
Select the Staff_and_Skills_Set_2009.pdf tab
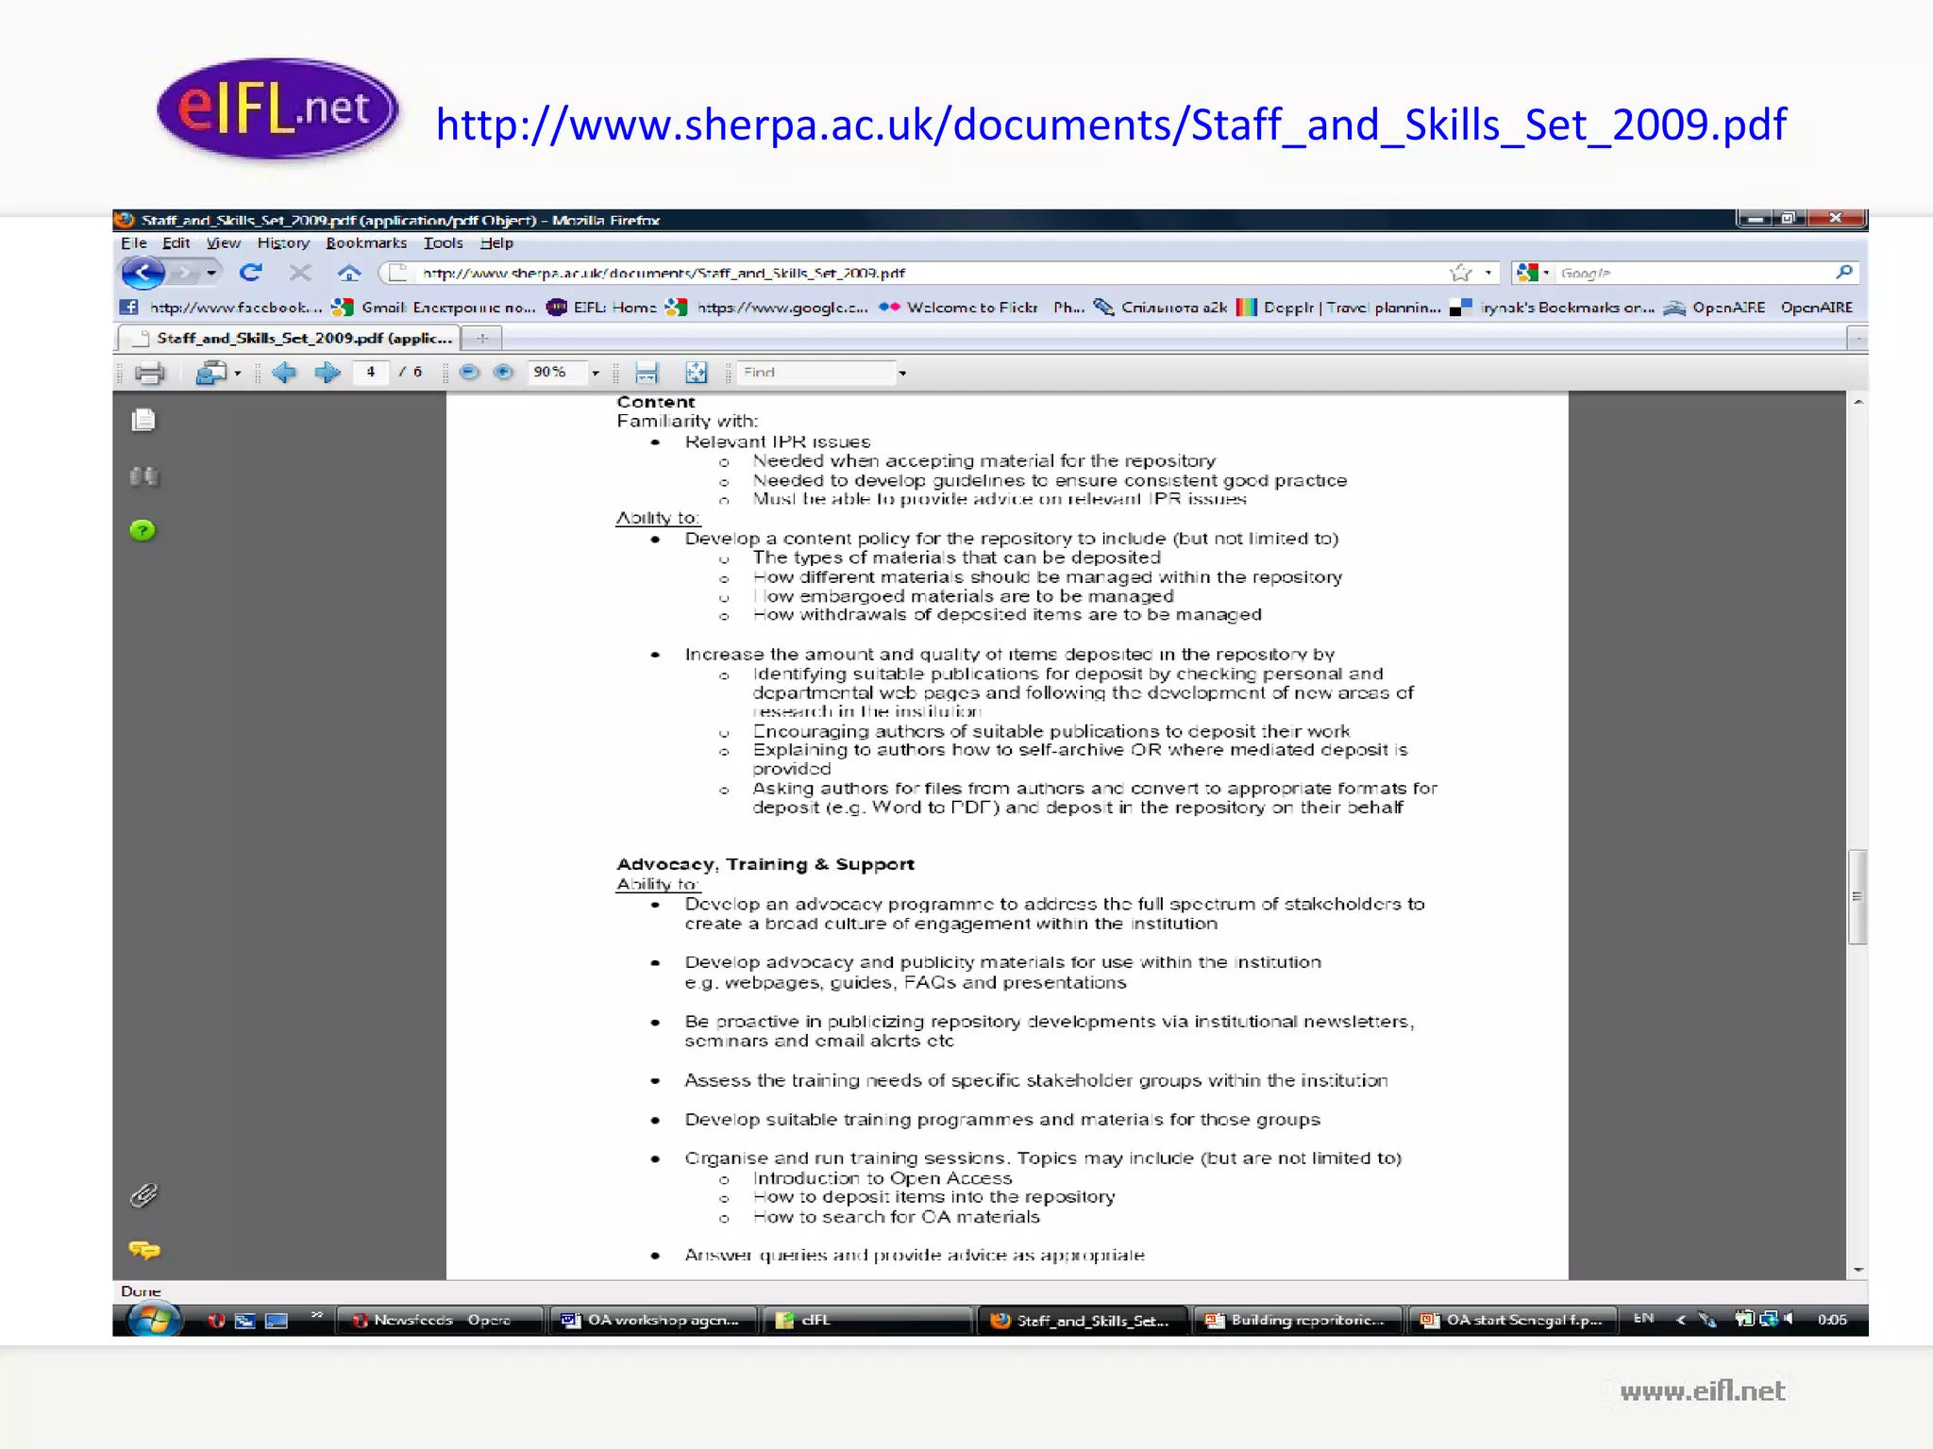click(x=288, y=338)
